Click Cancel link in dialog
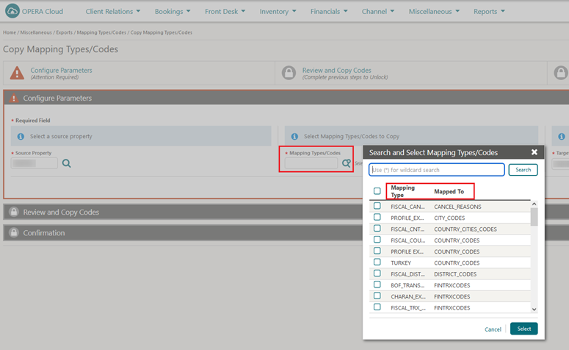This screenshot has height=350, width=569. point(493,329)
